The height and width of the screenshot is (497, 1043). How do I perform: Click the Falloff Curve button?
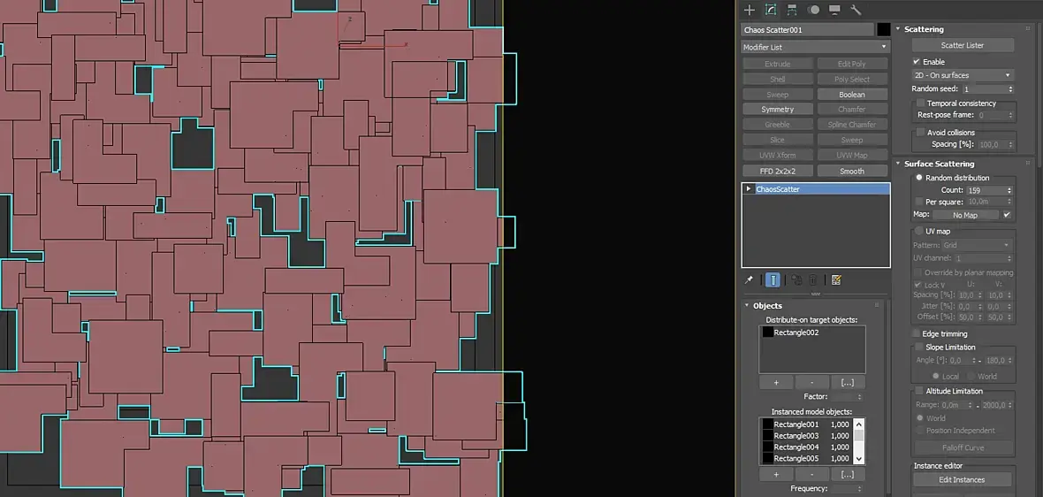[963, 447]
